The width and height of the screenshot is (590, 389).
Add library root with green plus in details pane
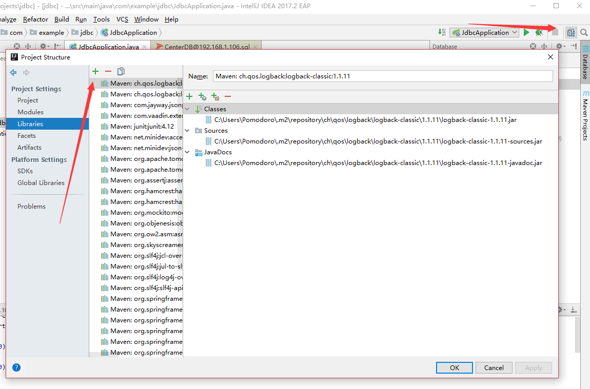(x=189, y=96)
